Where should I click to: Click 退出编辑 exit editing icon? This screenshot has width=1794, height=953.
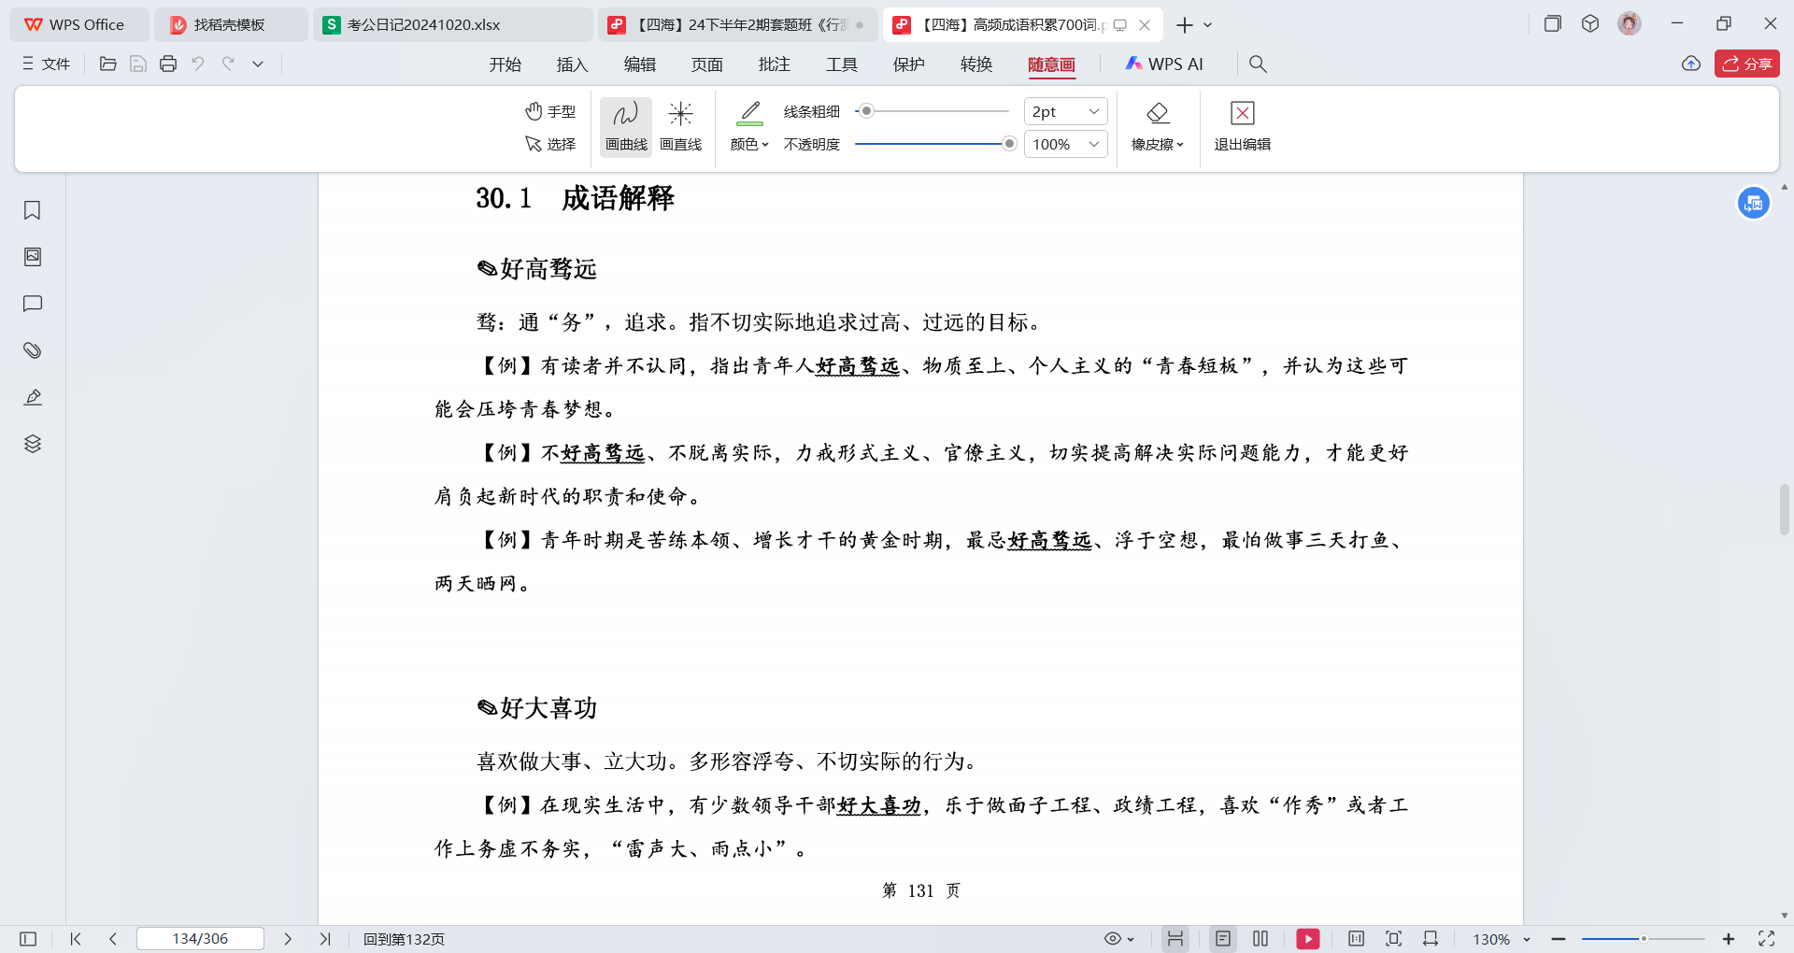click(1242, 114)
